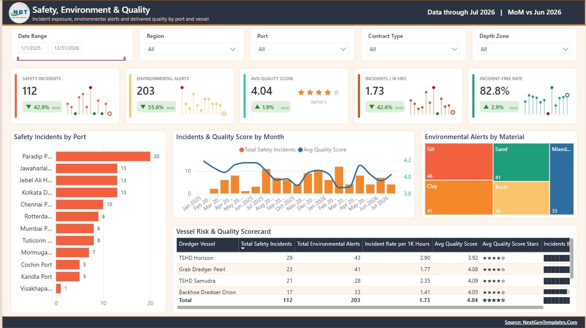Click the Date Range slider left handle
Screen dimensions: 586x328
(18, 58)
